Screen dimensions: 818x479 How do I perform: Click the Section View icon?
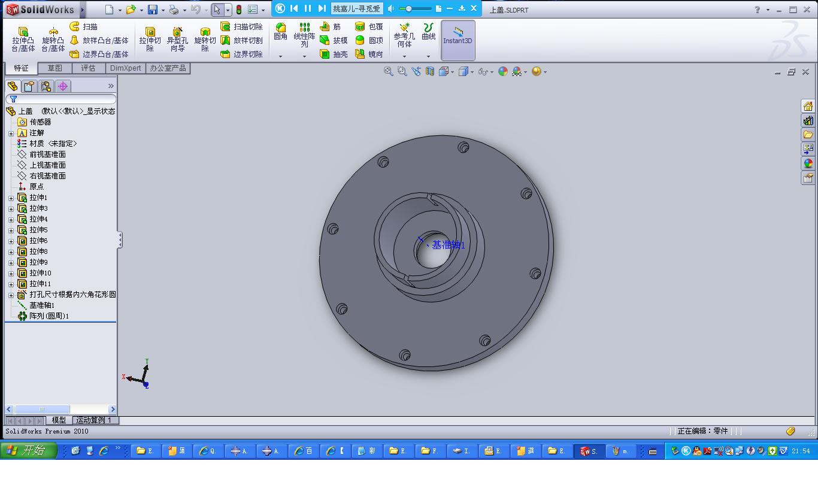pyautogui.click(x=429, y=71)
